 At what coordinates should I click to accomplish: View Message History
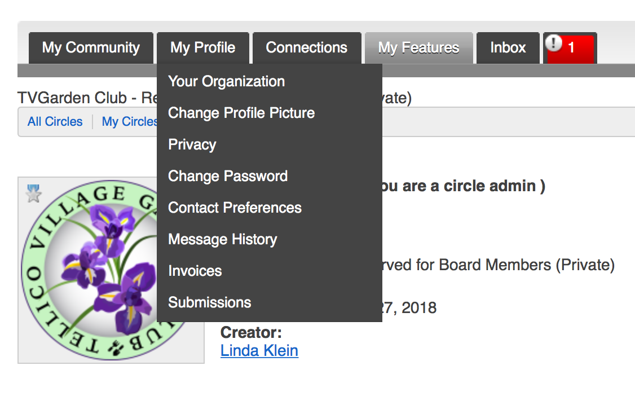222,239
